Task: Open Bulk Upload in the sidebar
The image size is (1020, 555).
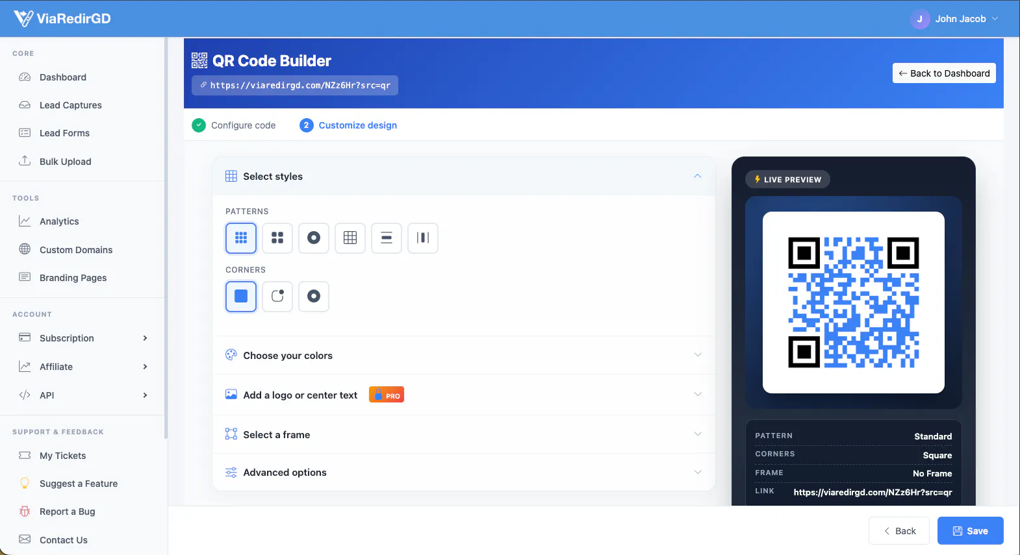Action: pos(83,161)
